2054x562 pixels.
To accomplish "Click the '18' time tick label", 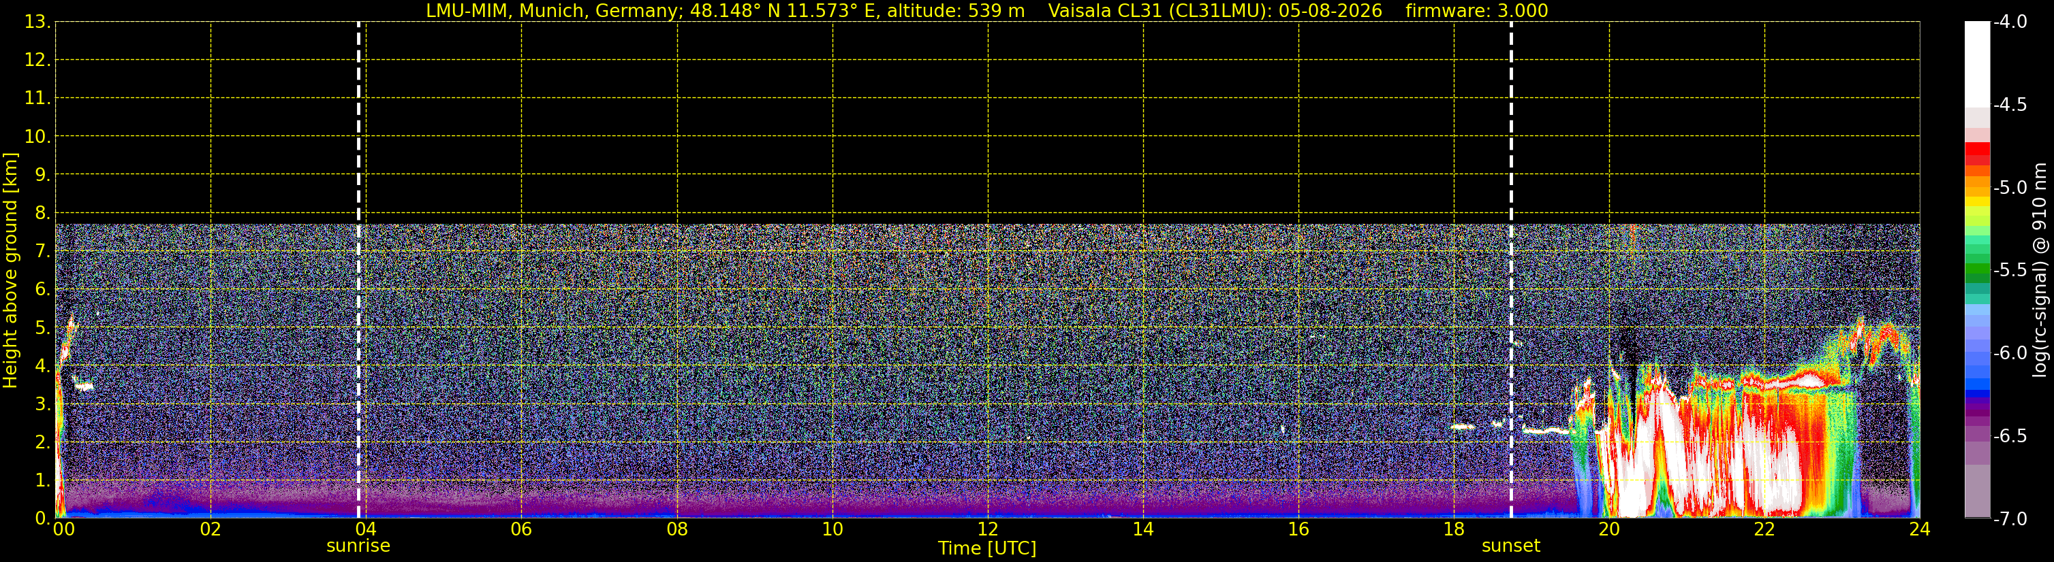I will pos(1454,529).
